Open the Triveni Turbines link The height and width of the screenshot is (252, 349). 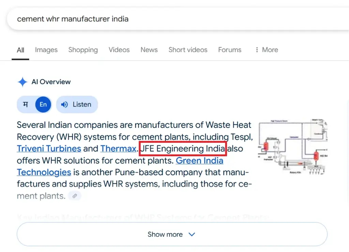coord(49,149)
